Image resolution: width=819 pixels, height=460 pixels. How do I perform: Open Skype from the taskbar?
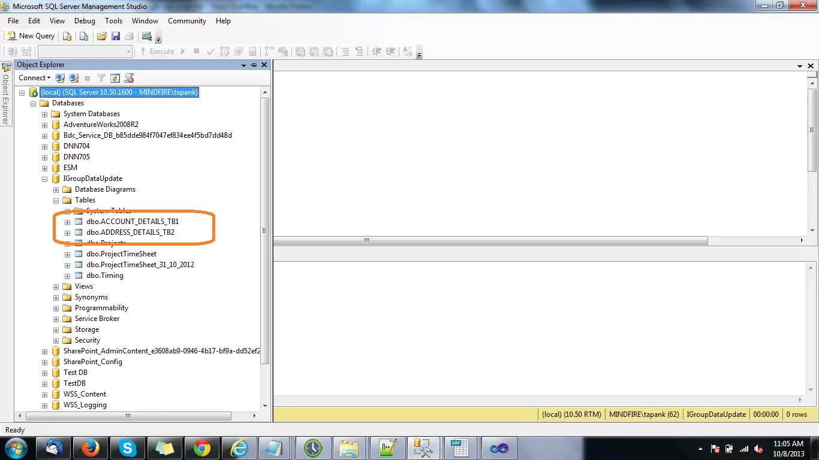point(128,448)
